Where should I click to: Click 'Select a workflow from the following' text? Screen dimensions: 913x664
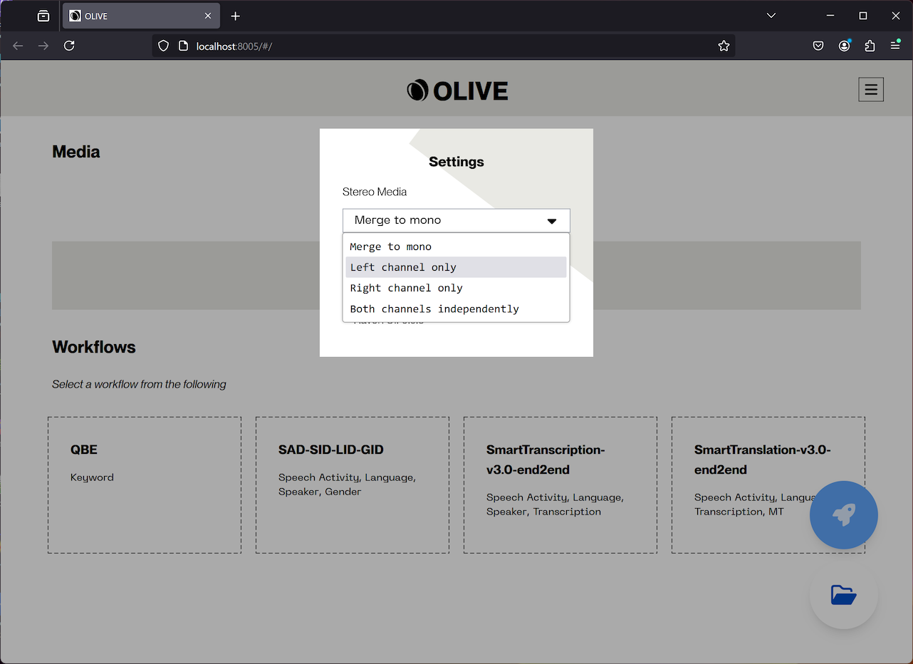139,384
